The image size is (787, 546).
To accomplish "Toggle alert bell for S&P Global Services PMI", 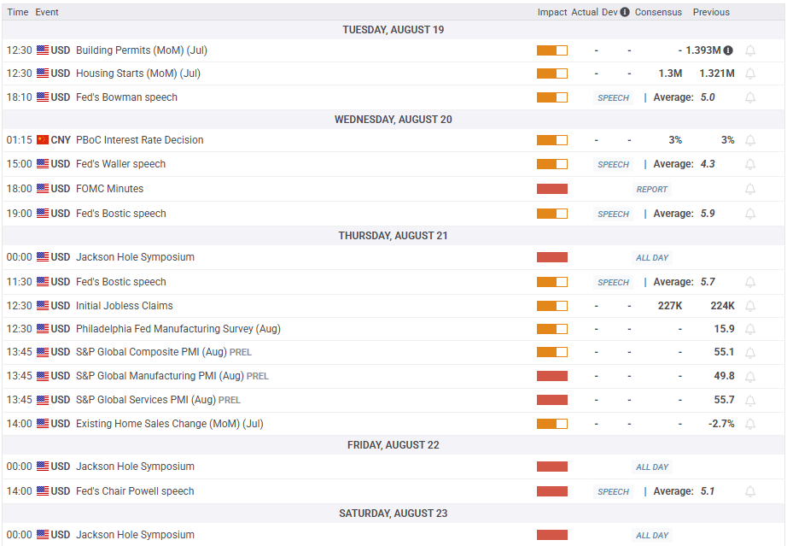I will [x=750, y=400].
